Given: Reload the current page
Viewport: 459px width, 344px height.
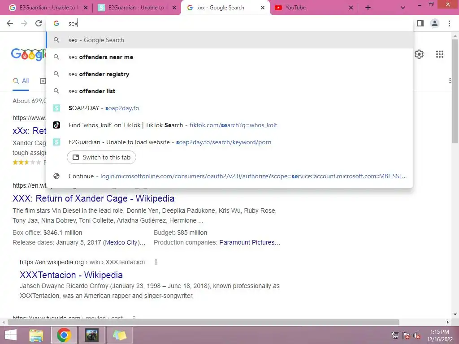Looking at the screenshot, I should click(39, 23).
